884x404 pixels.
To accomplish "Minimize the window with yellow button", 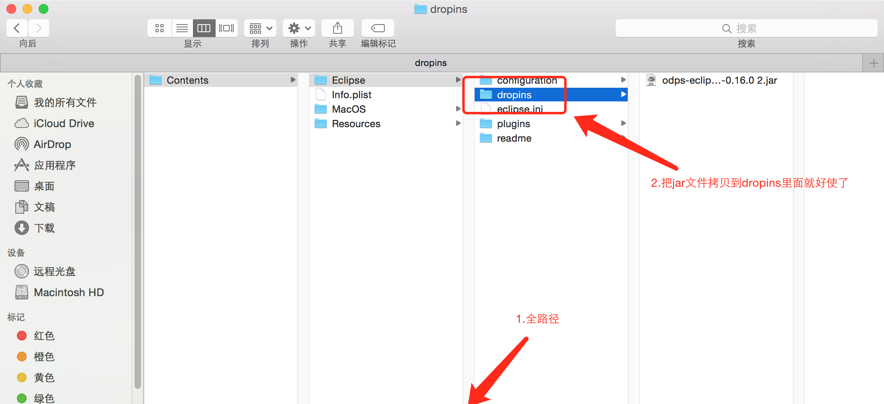I will click(27, 9).
